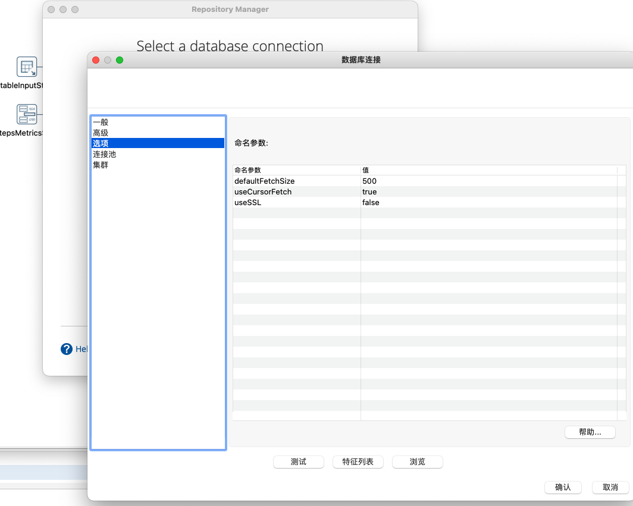633x506 pixels.
Task: Click the 浏览 button
Action: tap(418, 461)
